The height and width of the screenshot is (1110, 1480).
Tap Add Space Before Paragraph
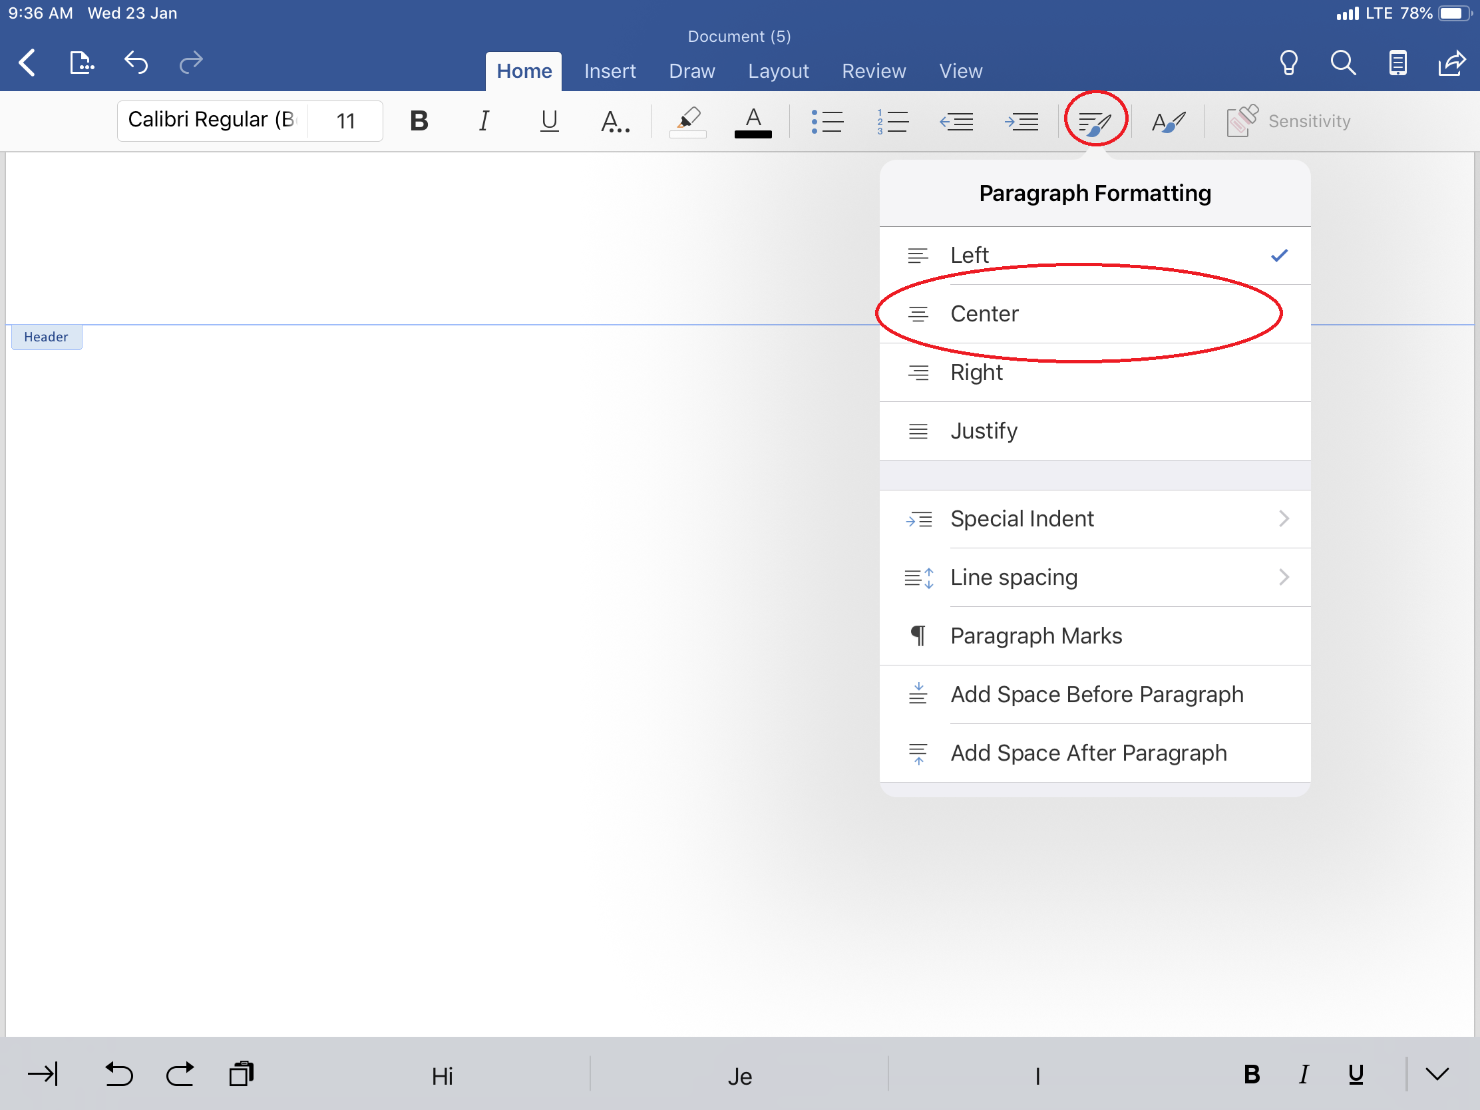1094,695
